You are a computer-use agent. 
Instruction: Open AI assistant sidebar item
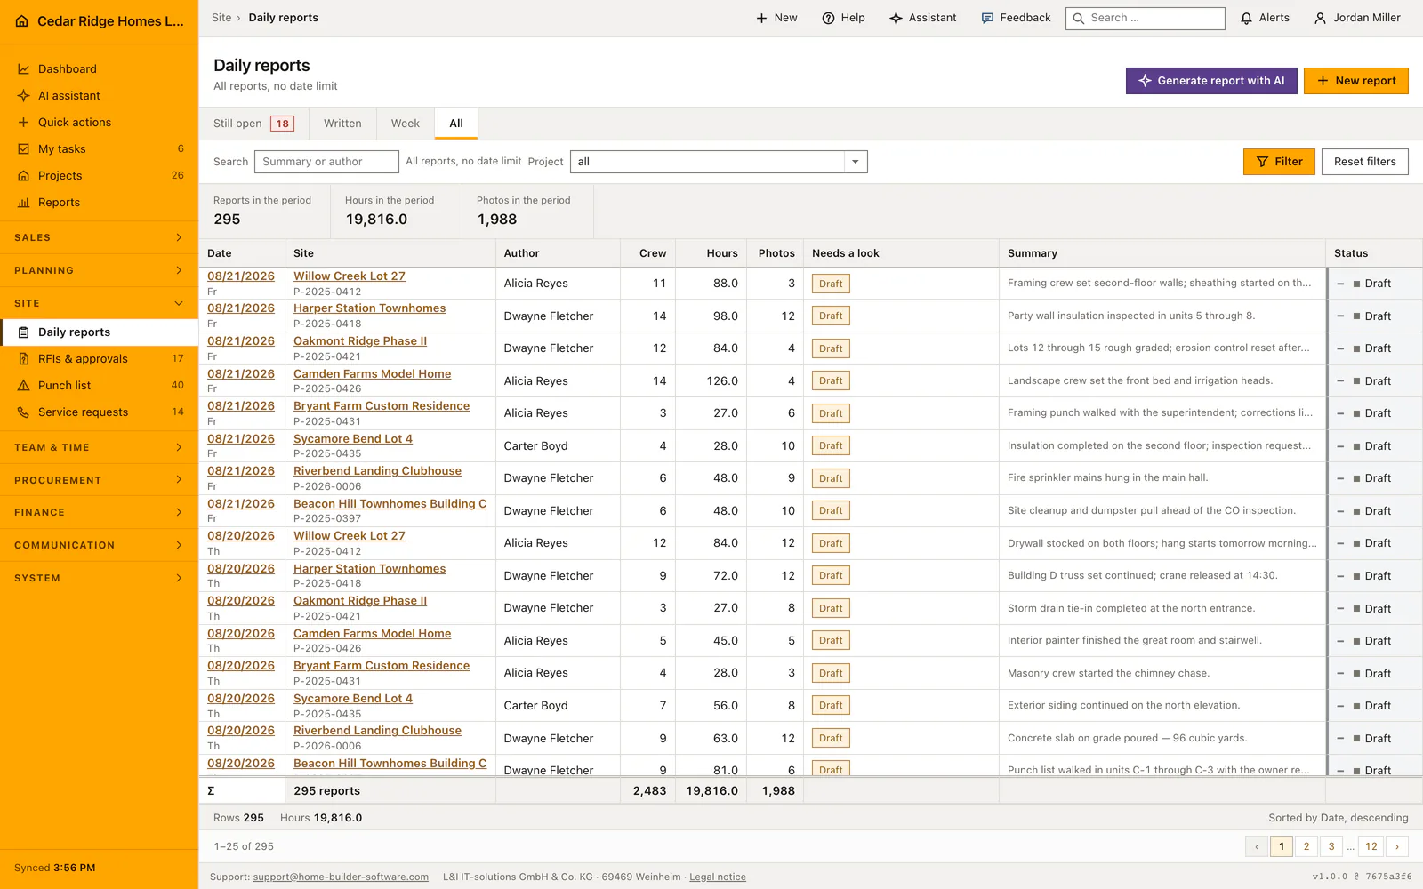[99, 96]
